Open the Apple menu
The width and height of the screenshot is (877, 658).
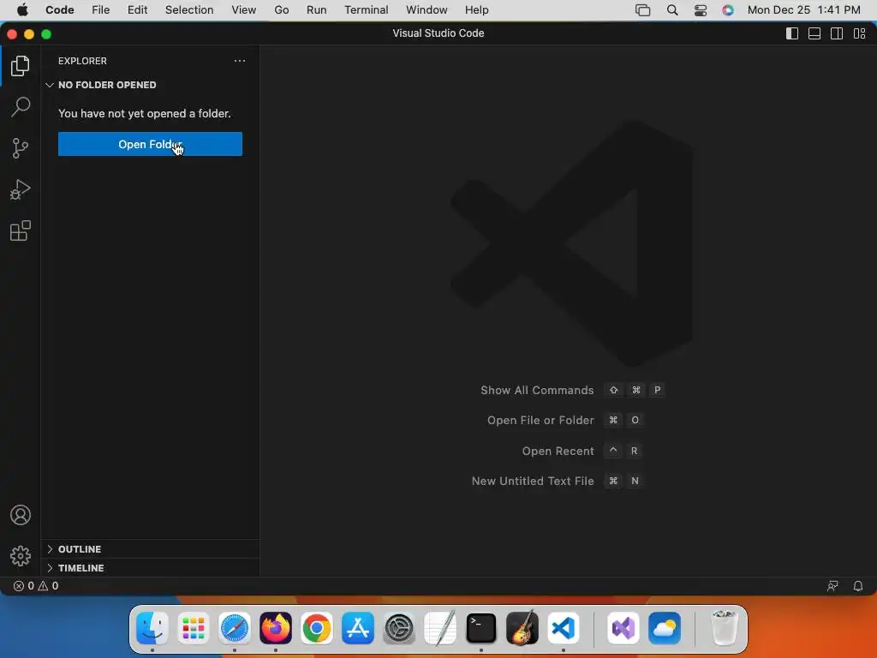[22, 10]
